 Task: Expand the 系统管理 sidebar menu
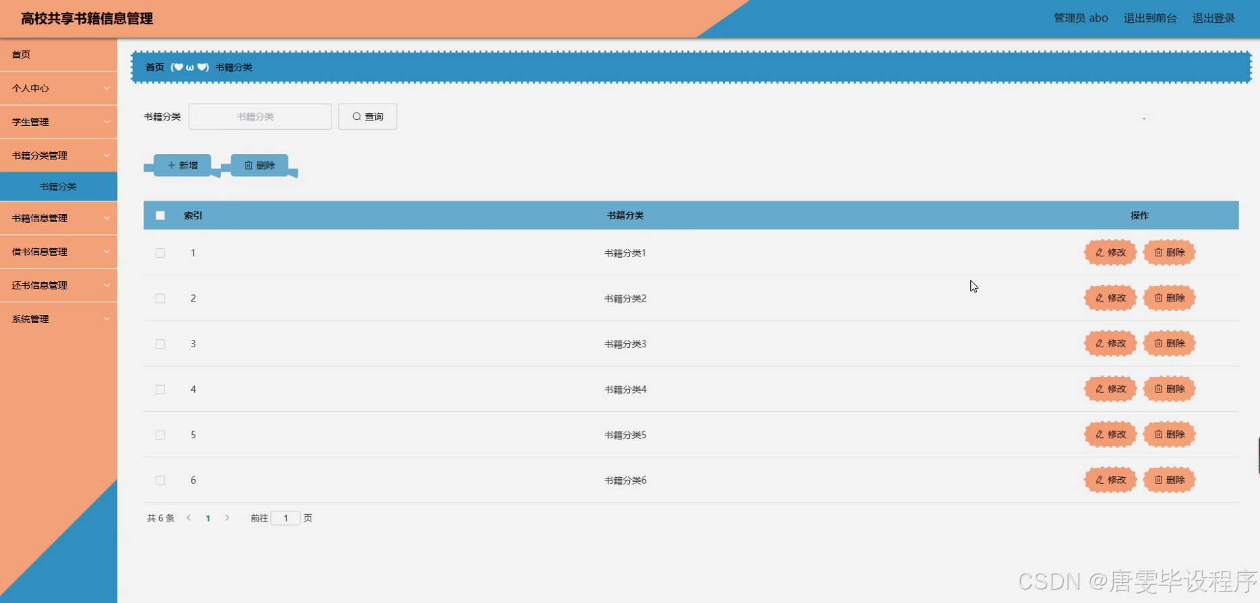59,319
